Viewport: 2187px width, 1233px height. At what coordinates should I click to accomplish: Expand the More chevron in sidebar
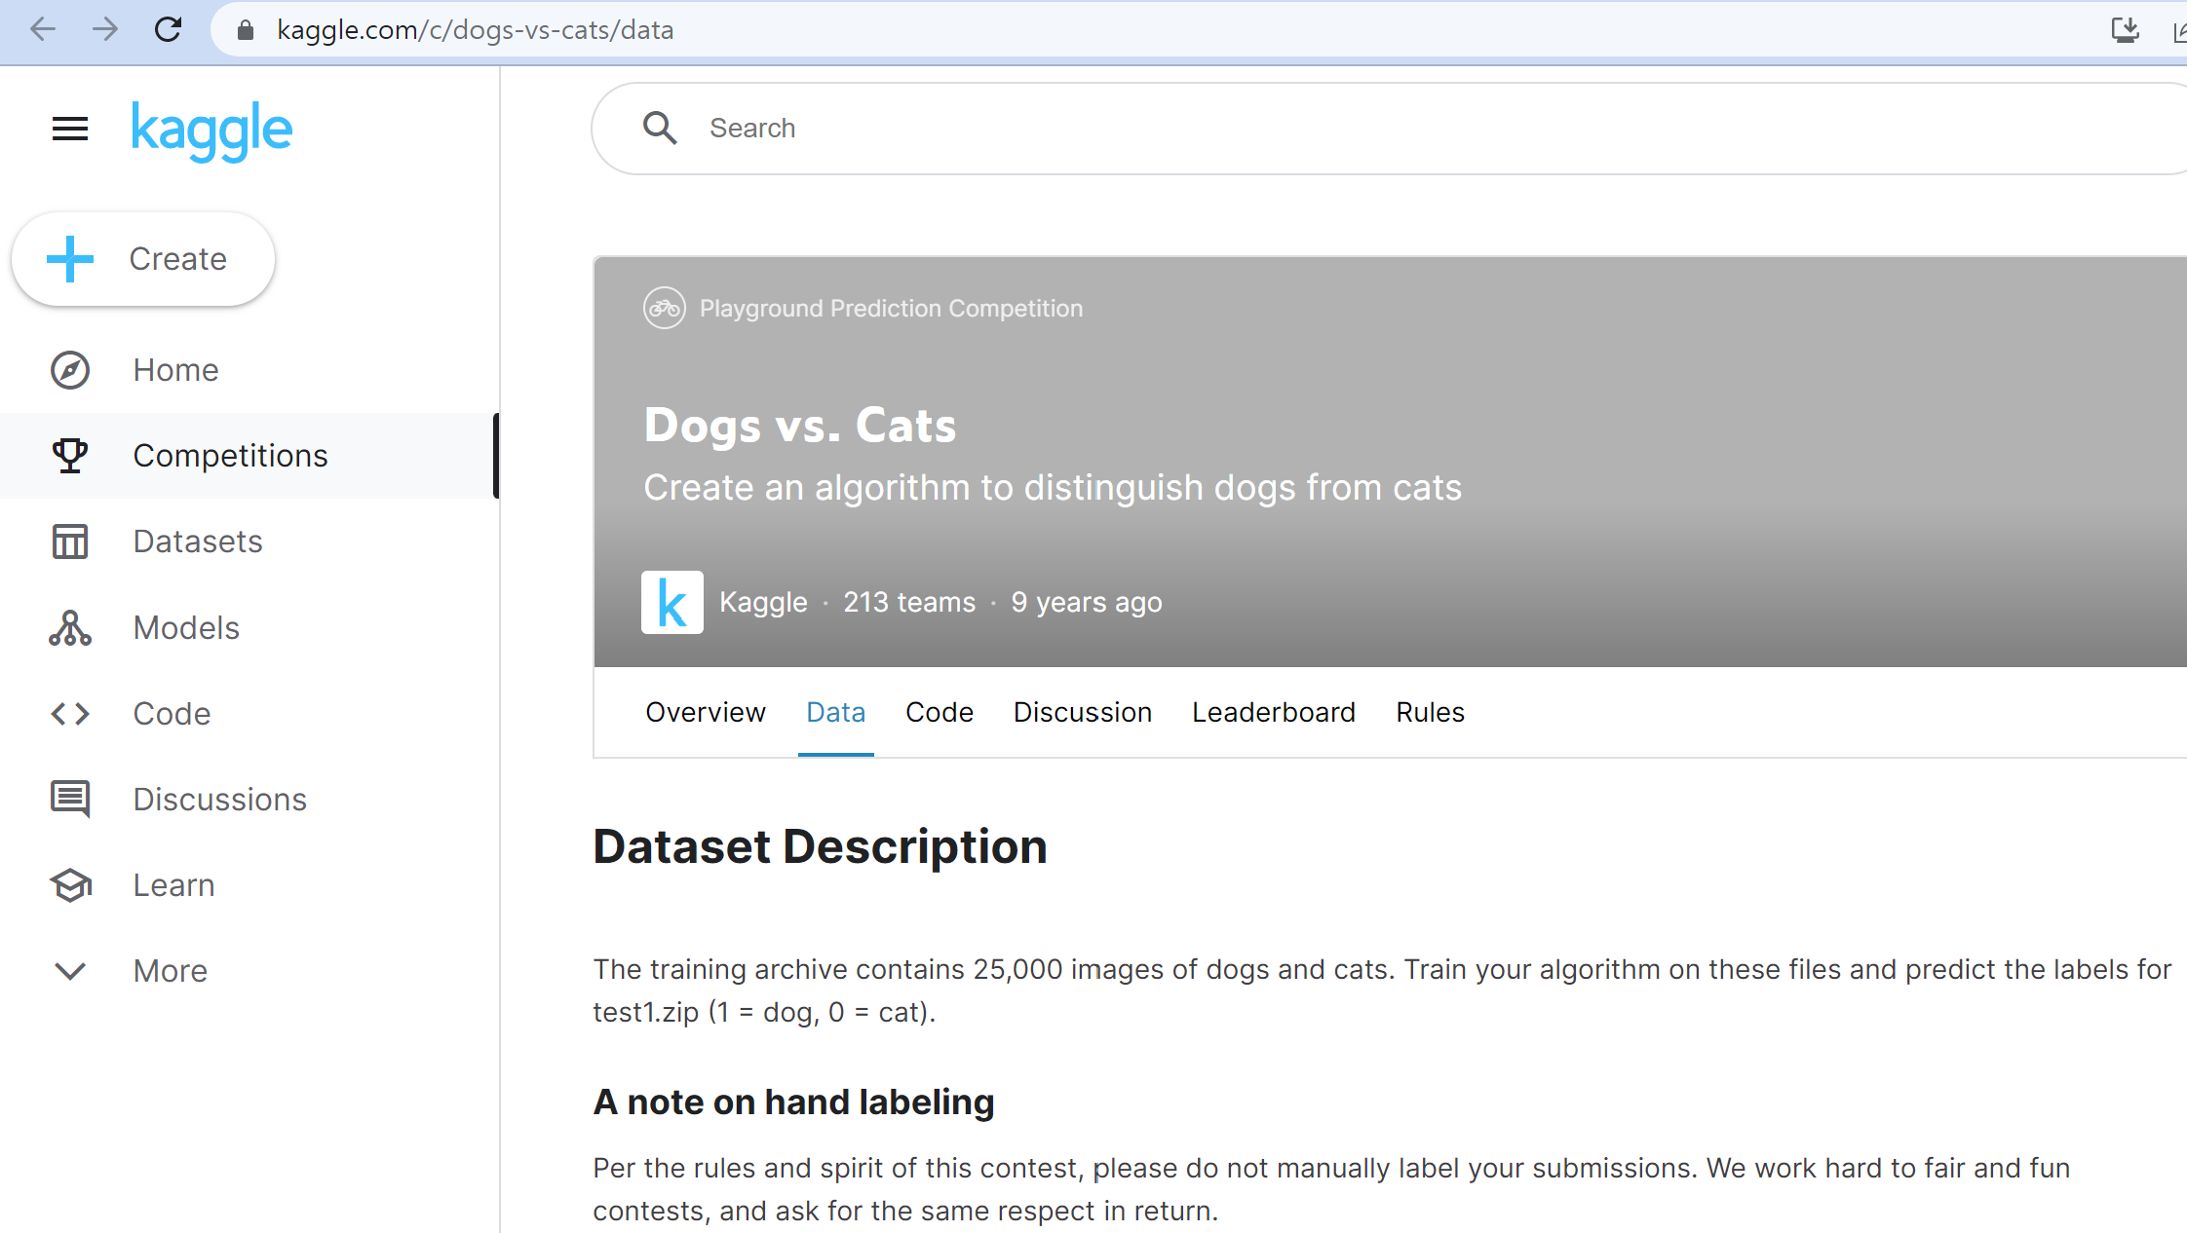[x=70, y=971]
